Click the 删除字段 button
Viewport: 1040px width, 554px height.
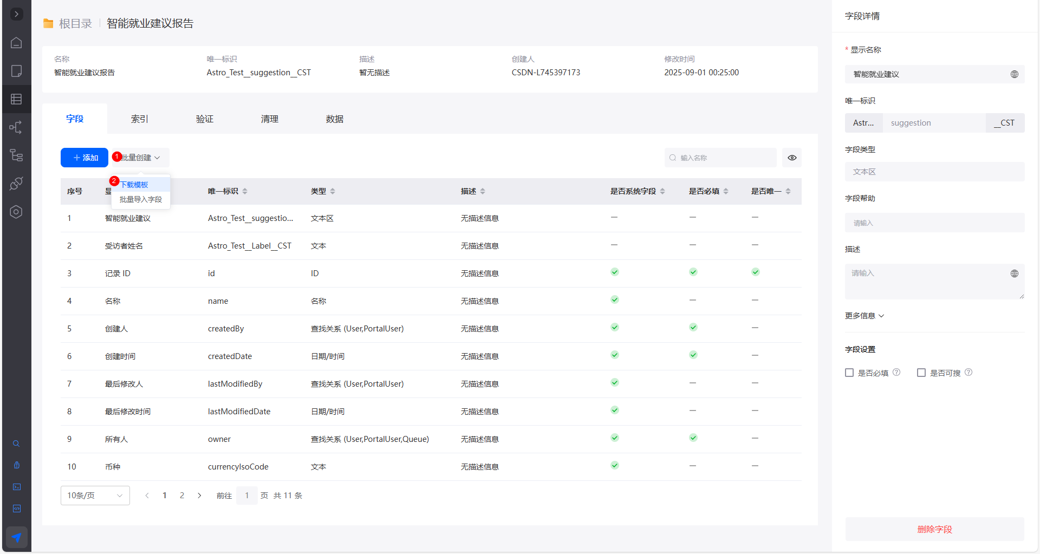pos(934,529)
